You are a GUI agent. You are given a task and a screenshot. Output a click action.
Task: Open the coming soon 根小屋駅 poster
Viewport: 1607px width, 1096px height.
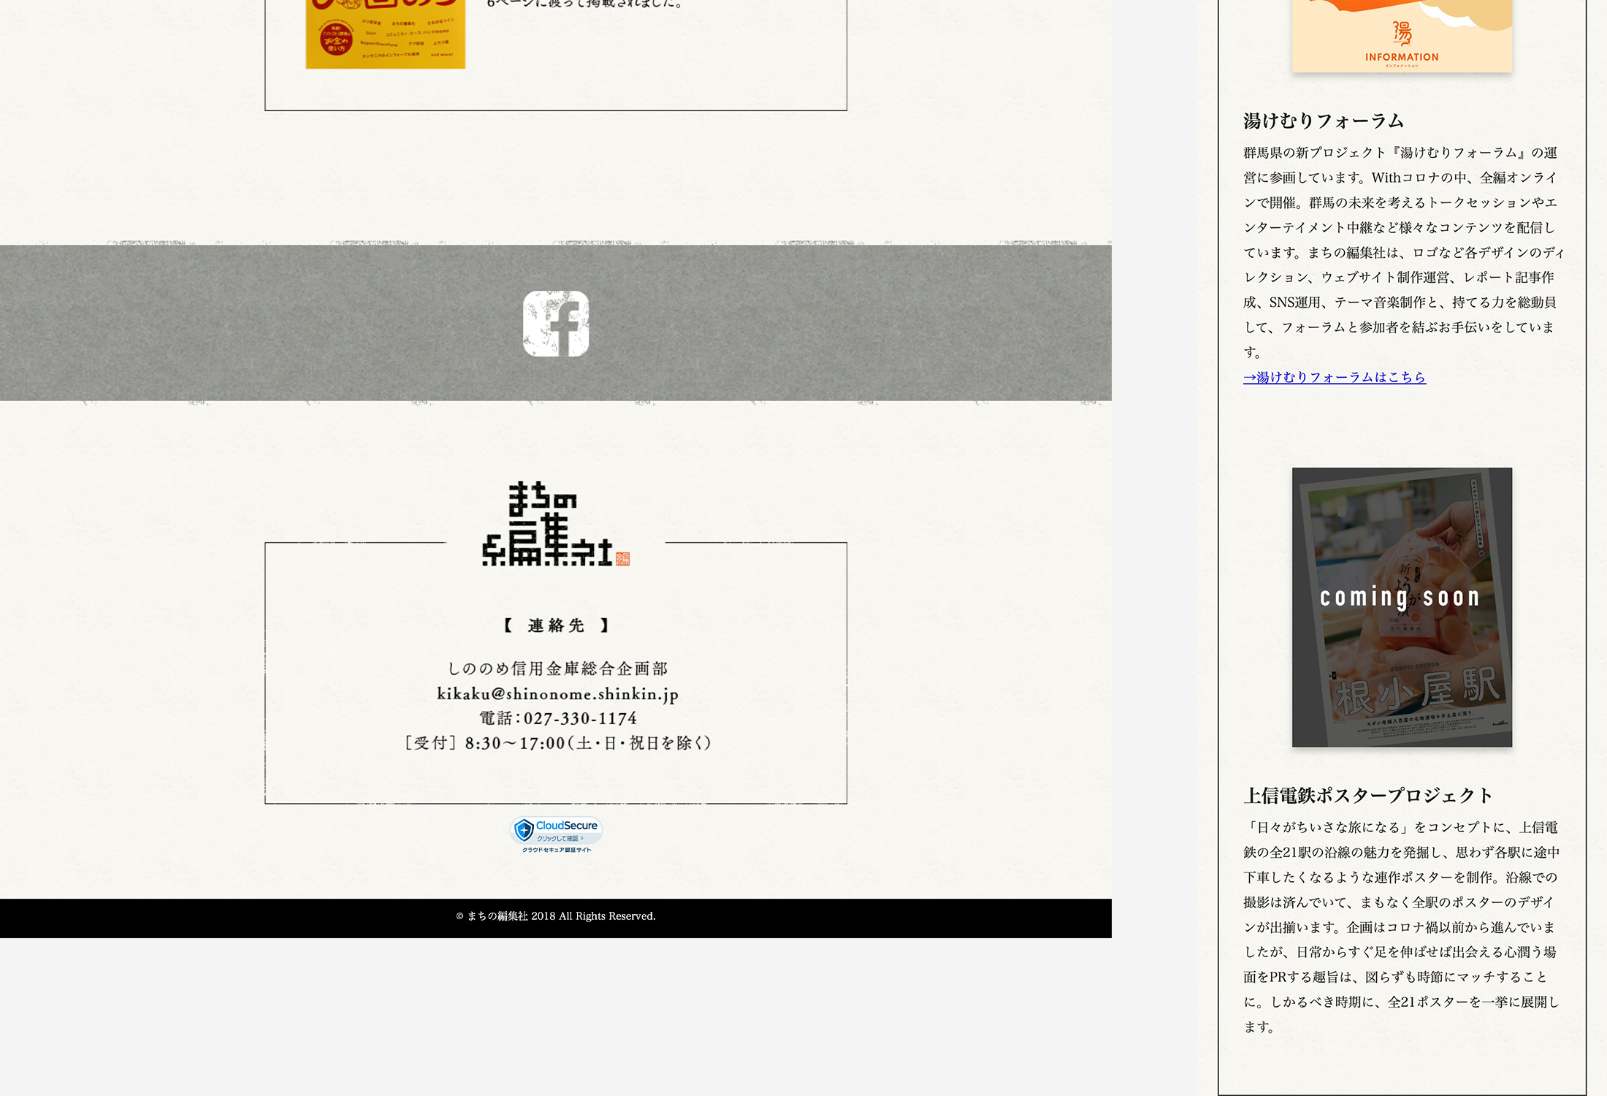[1402, 606]
